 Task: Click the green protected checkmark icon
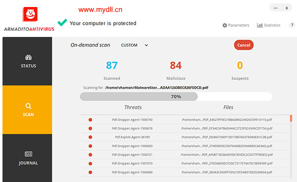[x=62, y=22]
